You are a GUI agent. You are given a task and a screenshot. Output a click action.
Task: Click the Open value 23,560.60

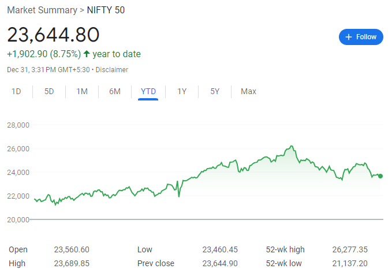click(72, 249)
